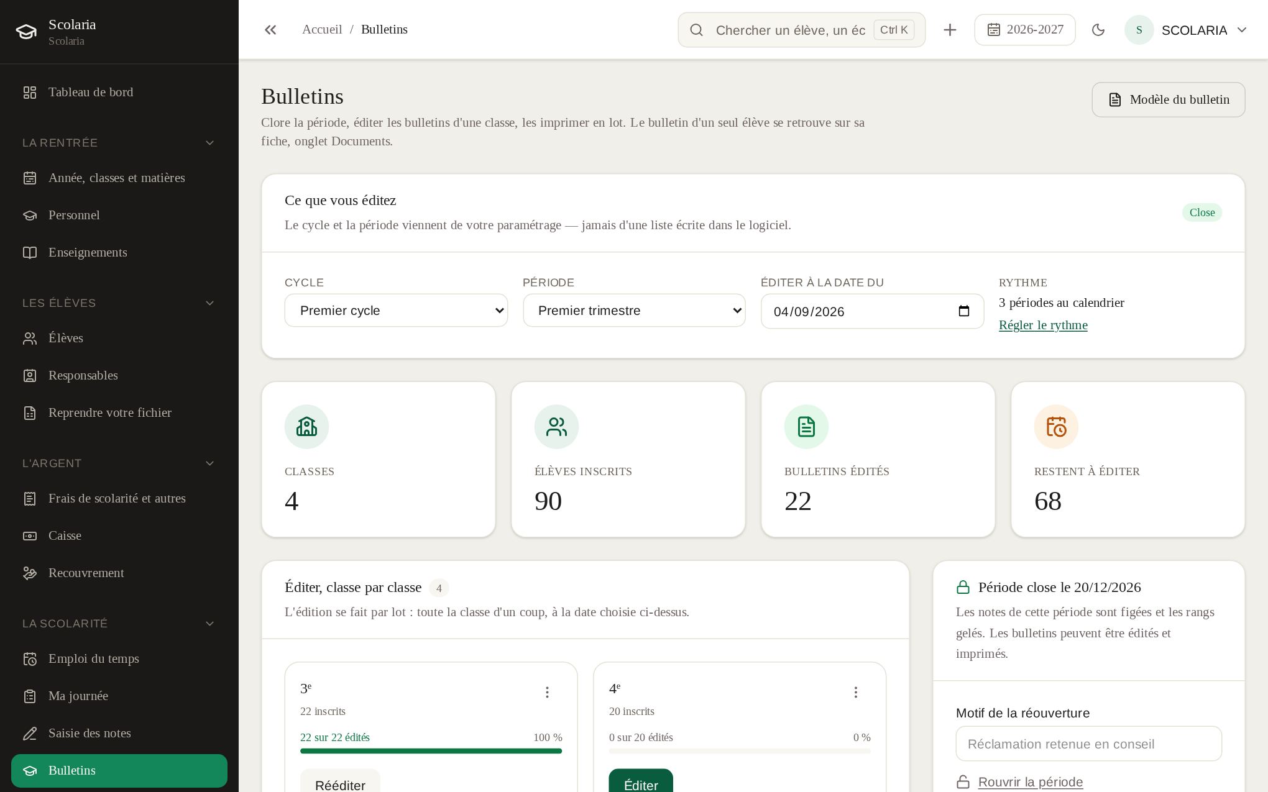Click Modèle du bulletin button
The width and height of the screenshot is (1268, 792).
1169,100
